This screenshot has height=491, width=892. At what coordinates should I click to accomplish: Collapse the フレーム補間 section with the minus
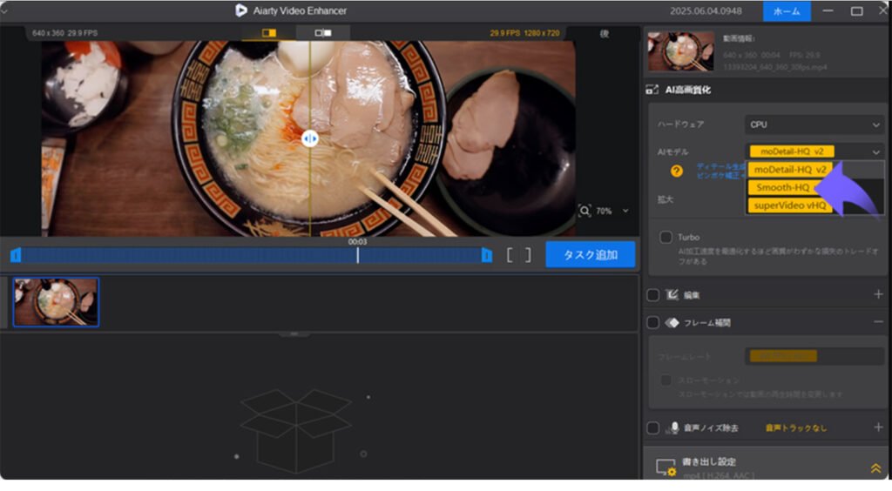tap(878, 322)
